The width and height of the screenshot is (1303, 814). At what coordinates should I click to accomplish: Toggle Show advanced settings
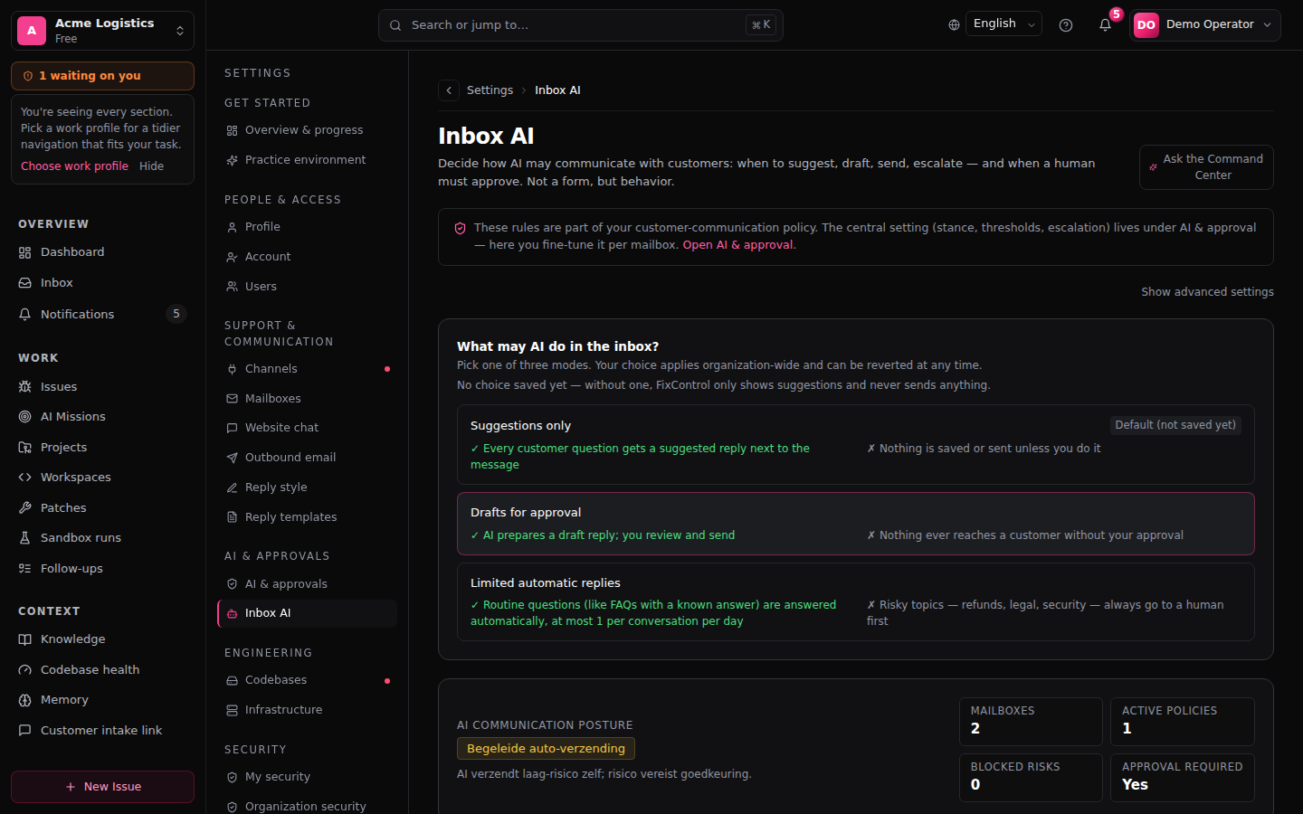click(x=1207, y=292)
